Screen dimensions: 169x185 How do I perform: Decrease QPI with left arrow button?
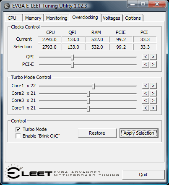tap(146, 57)
